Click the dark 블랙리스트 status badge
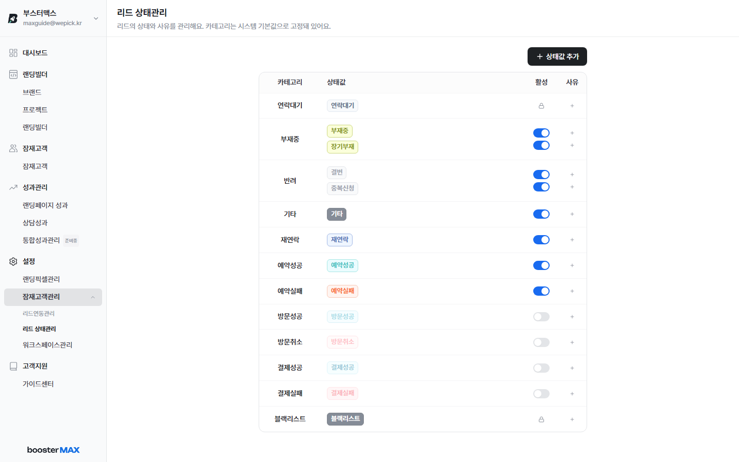This screenshot has width=739, height=462. (x=345, y=419)
